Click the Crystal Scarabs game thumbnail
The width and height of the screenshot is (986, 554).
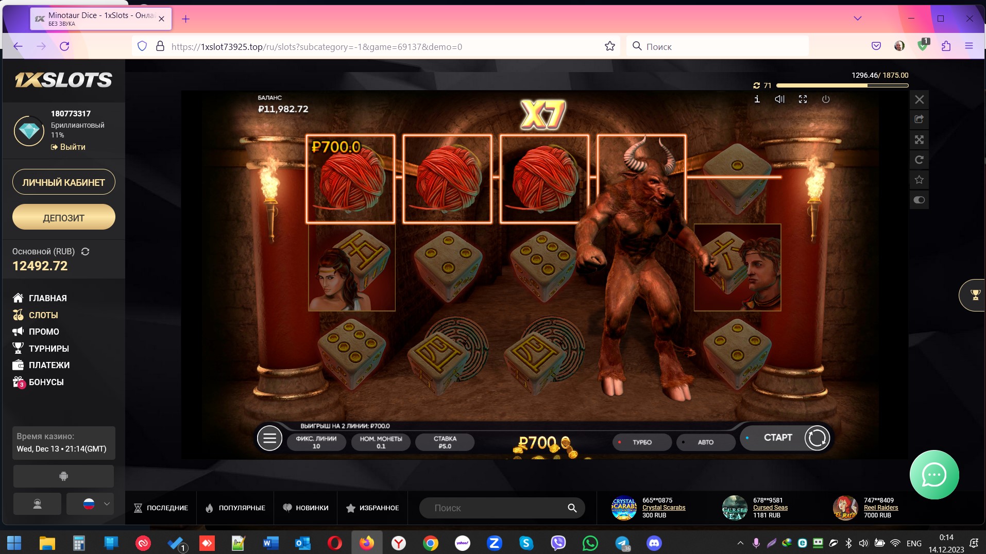(624, 508)
